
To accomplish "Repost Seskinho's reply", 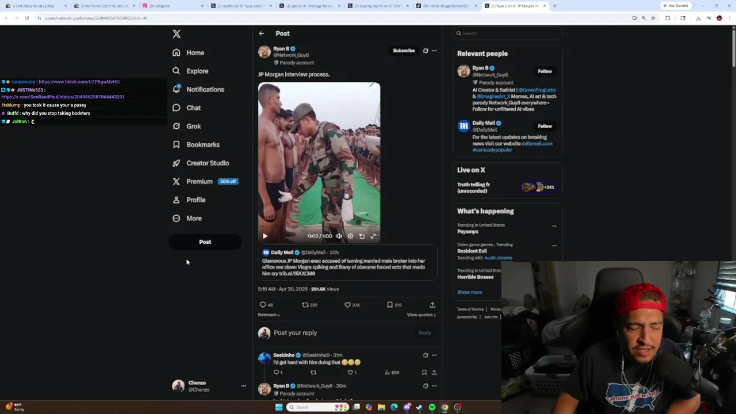I will [313, 373].
